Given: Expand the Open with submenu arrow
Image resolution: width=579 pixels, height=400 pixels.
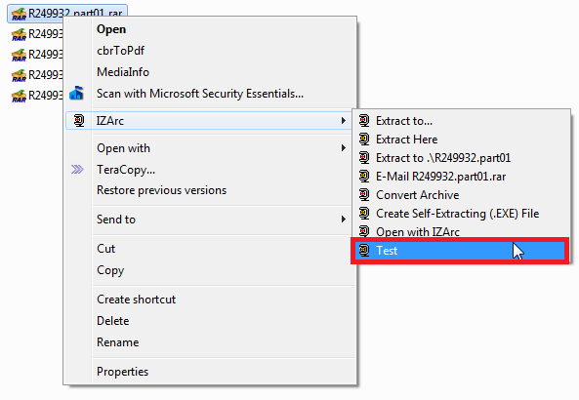Looking at the screenshot, I should coord(344,148).
